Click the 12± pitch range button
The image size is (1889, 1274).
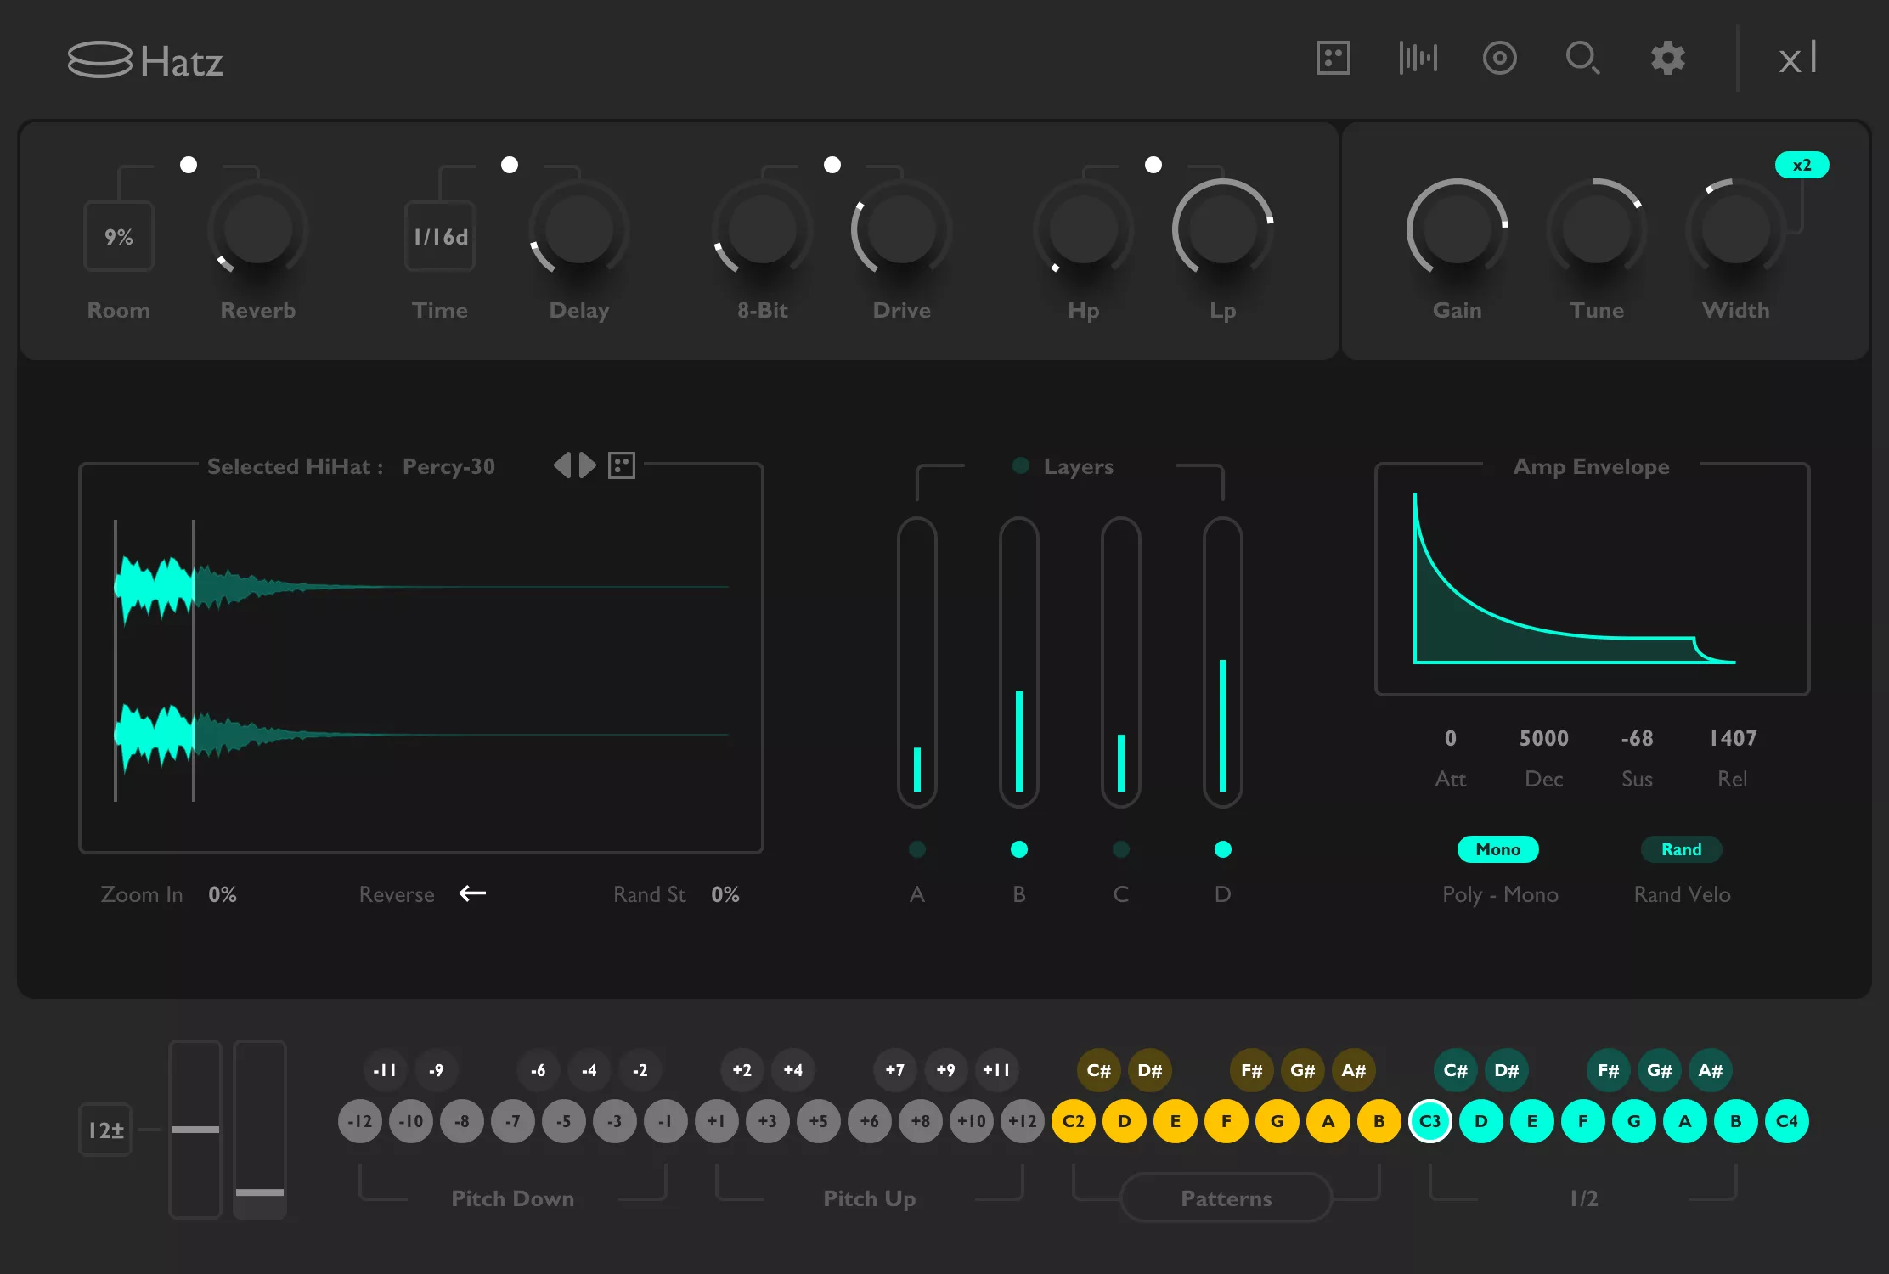105,1130
